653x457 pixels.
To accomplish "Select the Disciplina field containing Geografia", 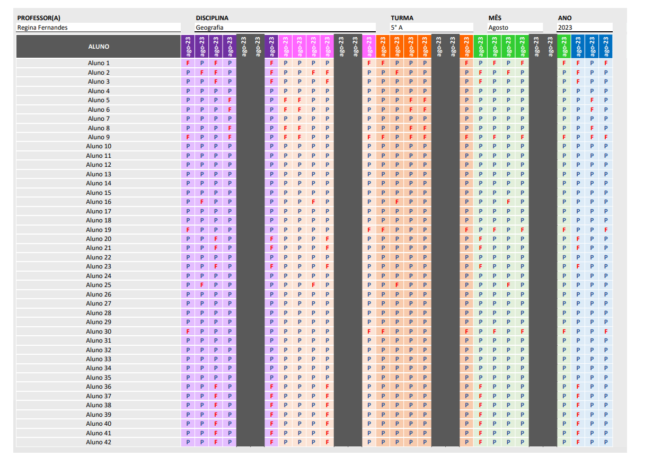I will tap(285, 28).
